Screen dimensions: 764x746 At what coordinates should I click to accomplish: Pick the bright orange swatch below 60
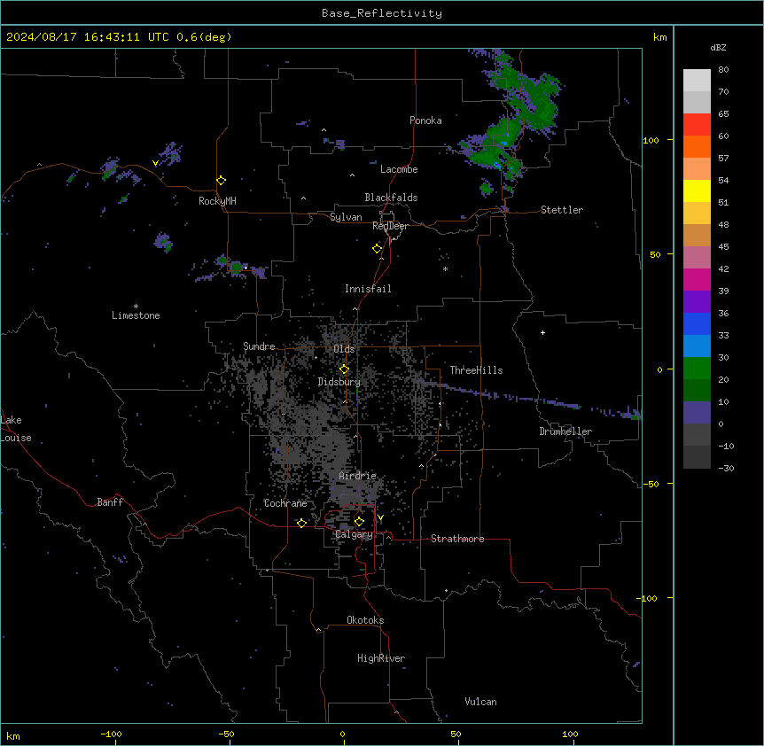click(x=697, y=146)
